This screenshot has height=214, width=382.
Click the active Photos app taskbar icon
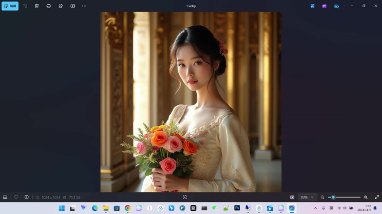click(292, 208)
